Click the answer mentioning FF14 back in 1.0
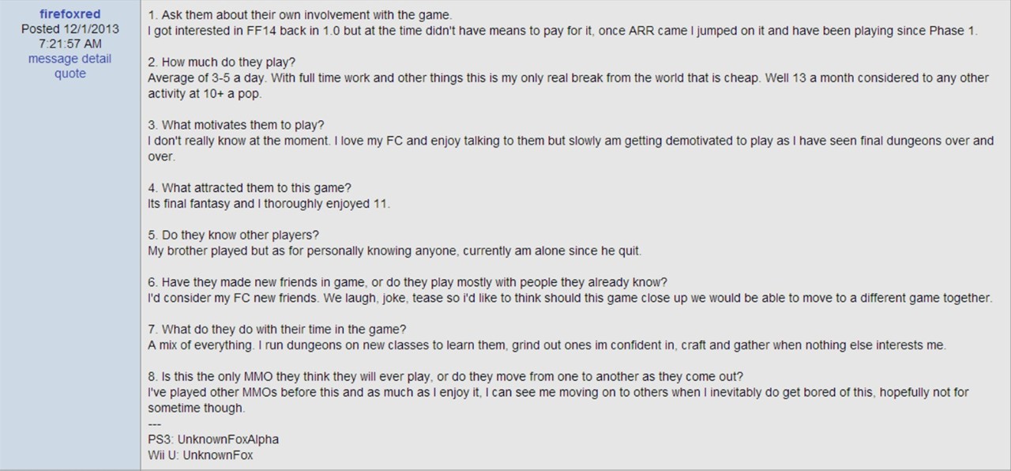This screenshot has height=471, width=1011. (562, 32)
